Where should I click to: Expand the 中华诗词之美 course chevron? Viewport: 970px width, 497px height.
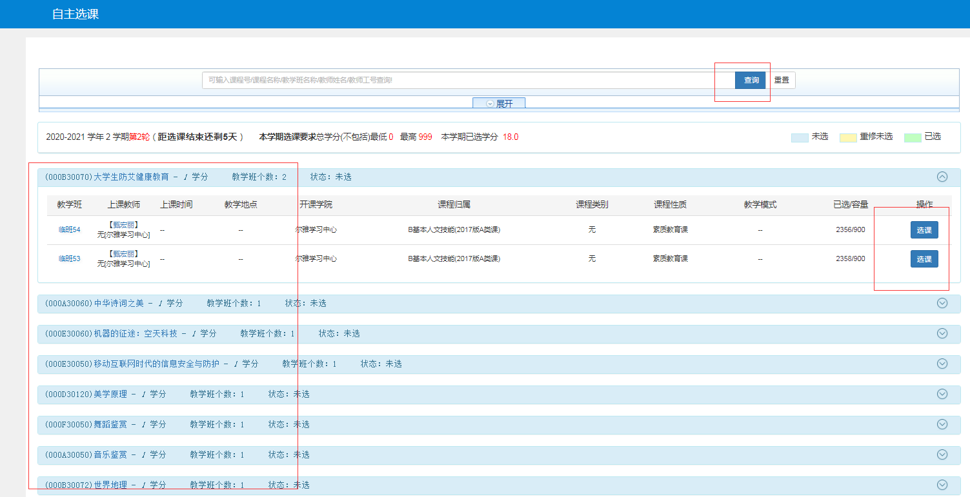tap(942, 303)
